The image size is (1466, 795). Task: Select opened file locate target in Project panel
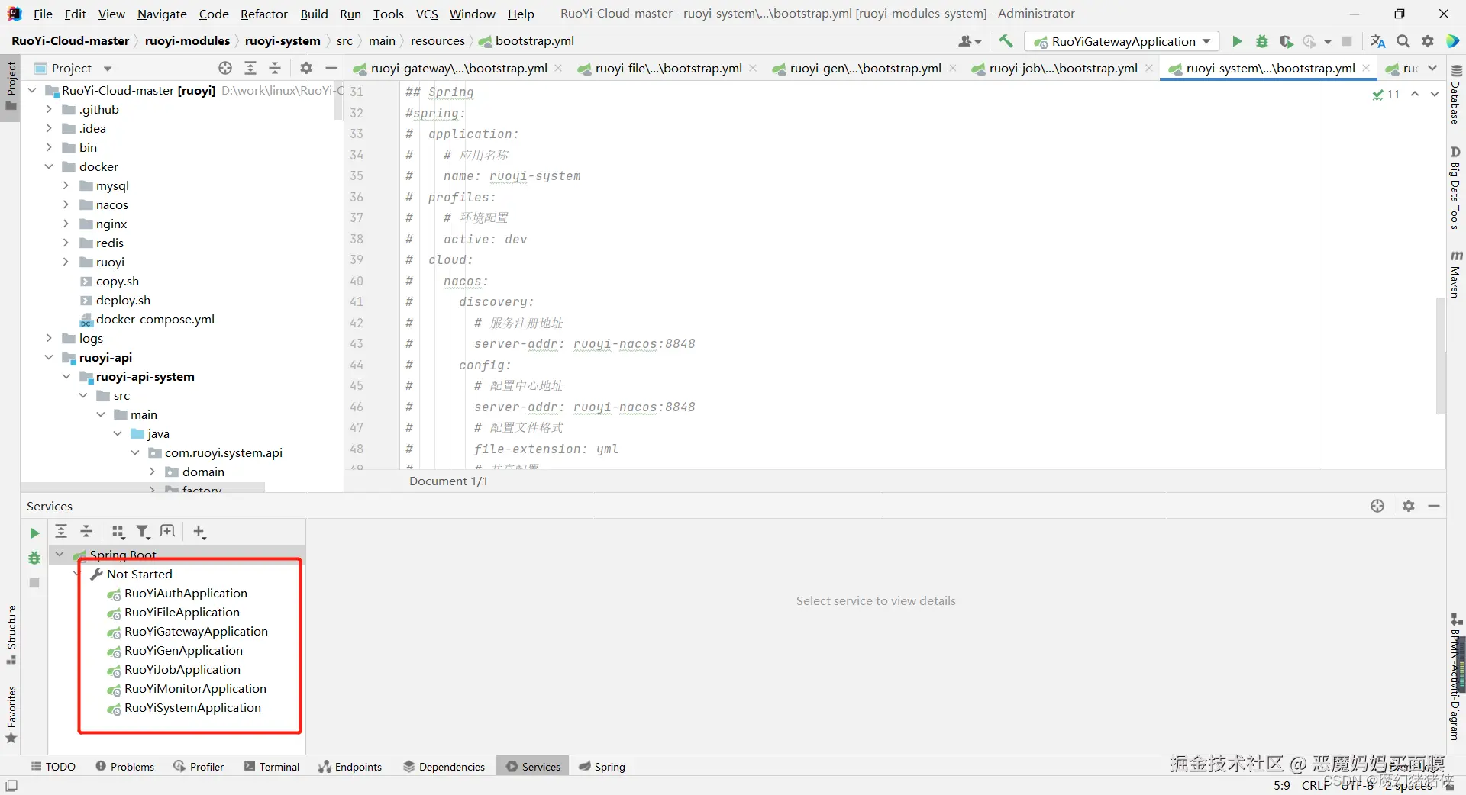pyautogui.click(x=225, y=68)
